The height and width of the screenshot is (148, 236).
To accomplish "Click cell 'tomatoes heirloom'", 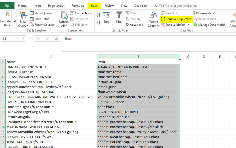I will click(x=138, y=77).
